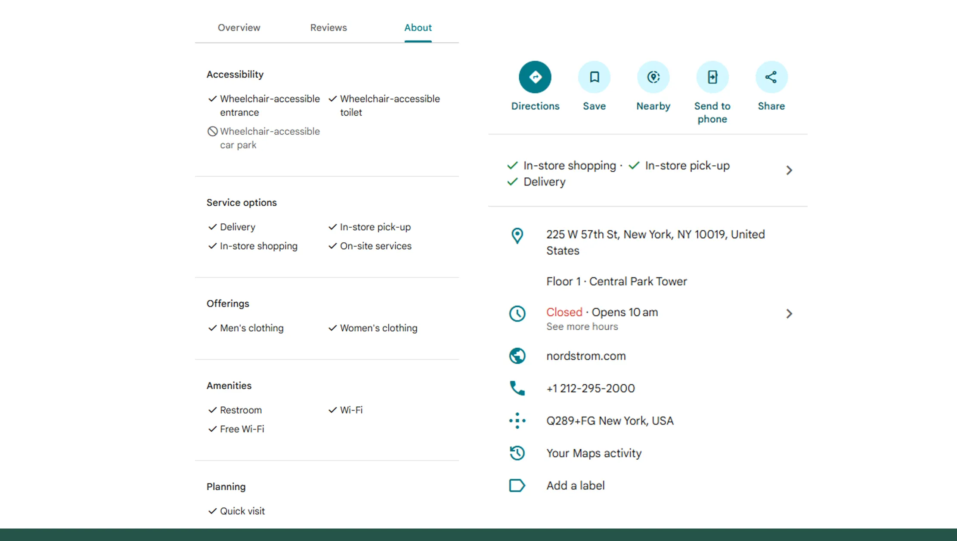Screen dimensions: 957x541
Task: Expand the opening hours chevron
Action: pyautogui.click(x=789, y=314)
